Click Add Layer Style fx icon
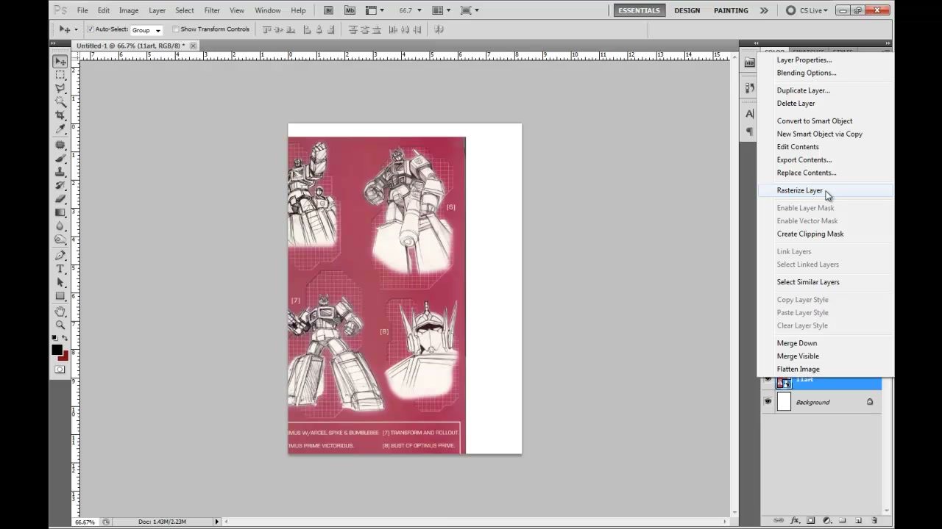This screenshot has width=942, height=529. [x=795, y=520]
